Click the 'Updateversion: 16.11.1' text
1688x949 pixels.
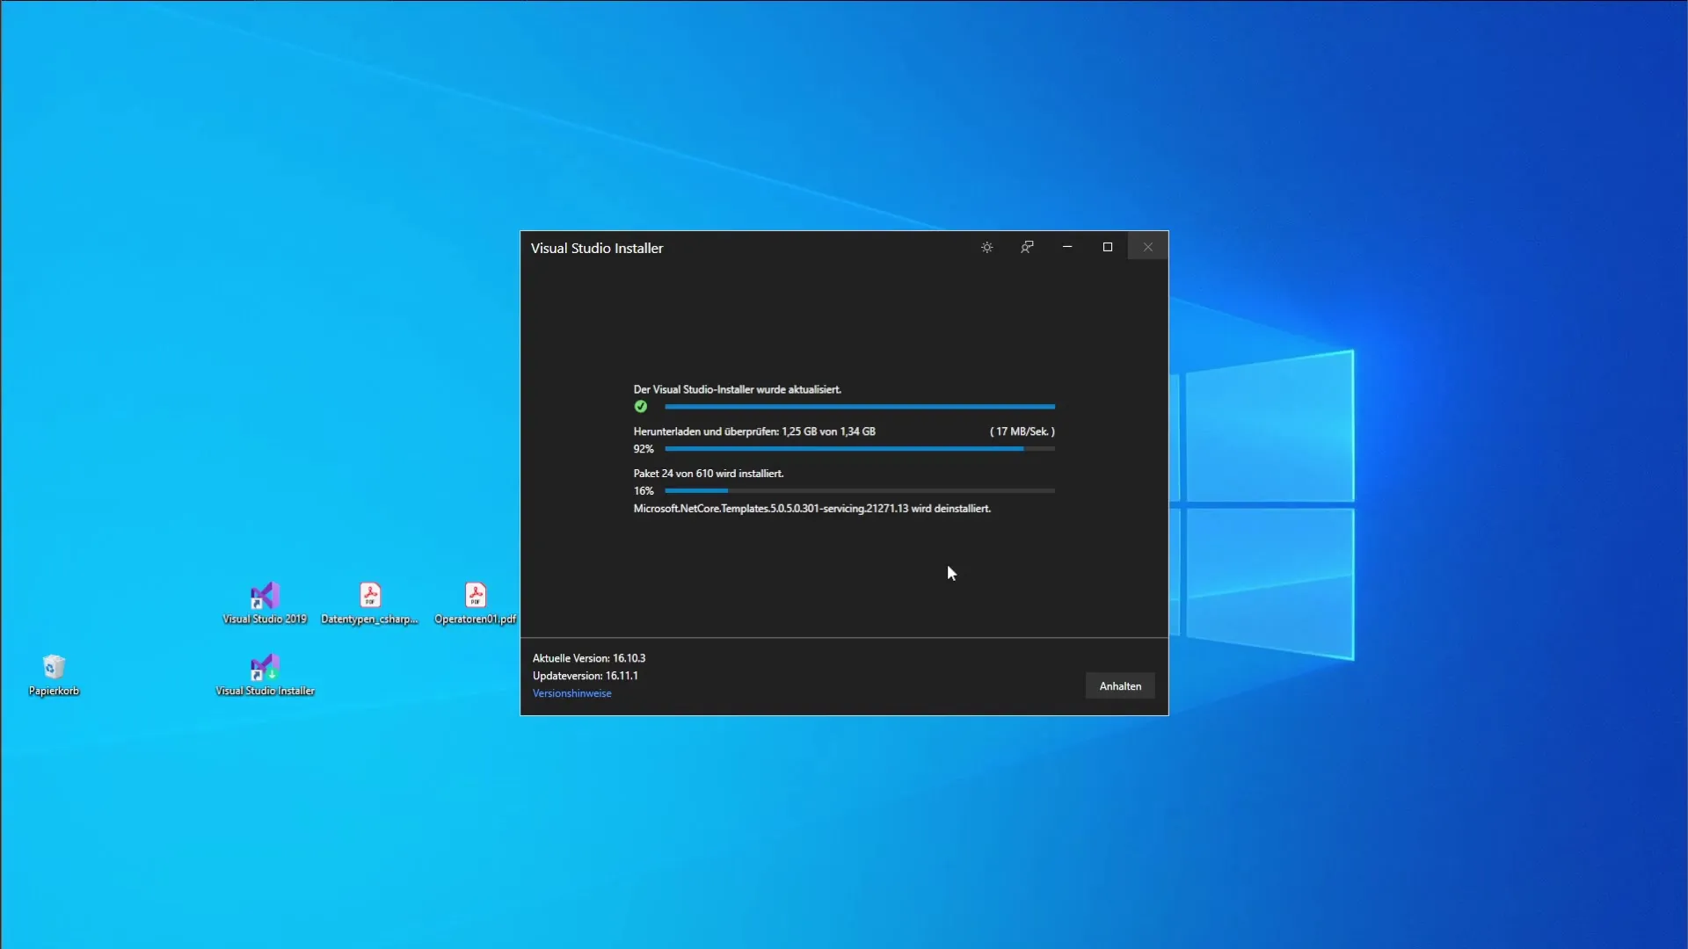pos(586,676)
